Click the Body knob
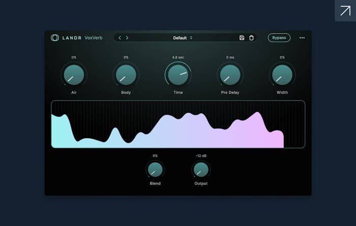Screen dimensions: 356x226 (126, 75)
